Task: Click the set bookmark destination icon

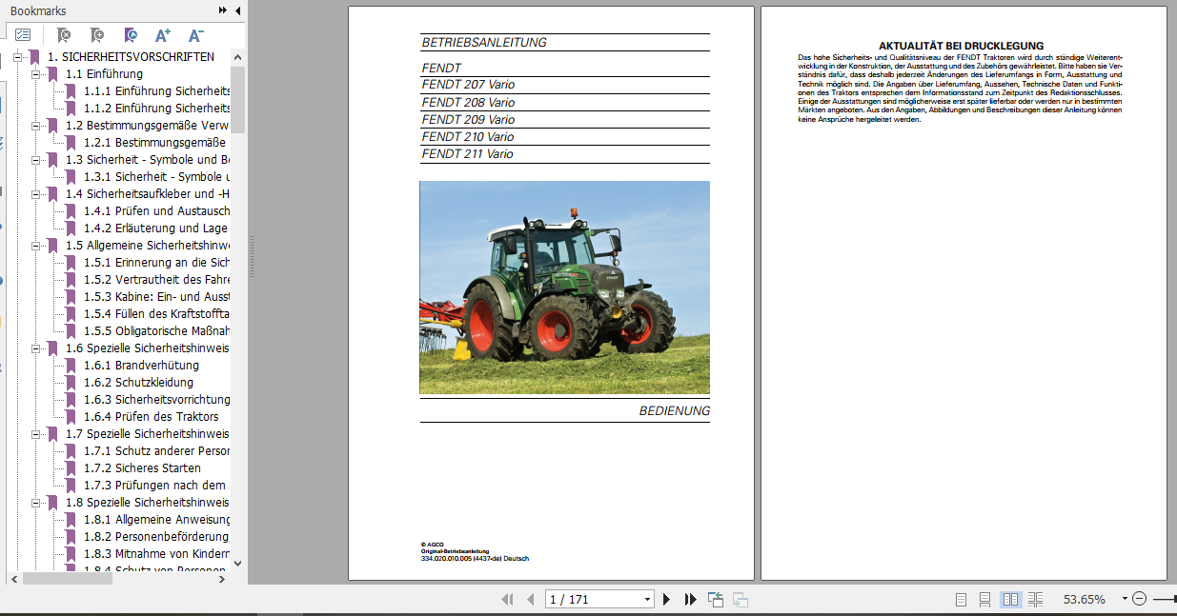Action: point(131,35)
